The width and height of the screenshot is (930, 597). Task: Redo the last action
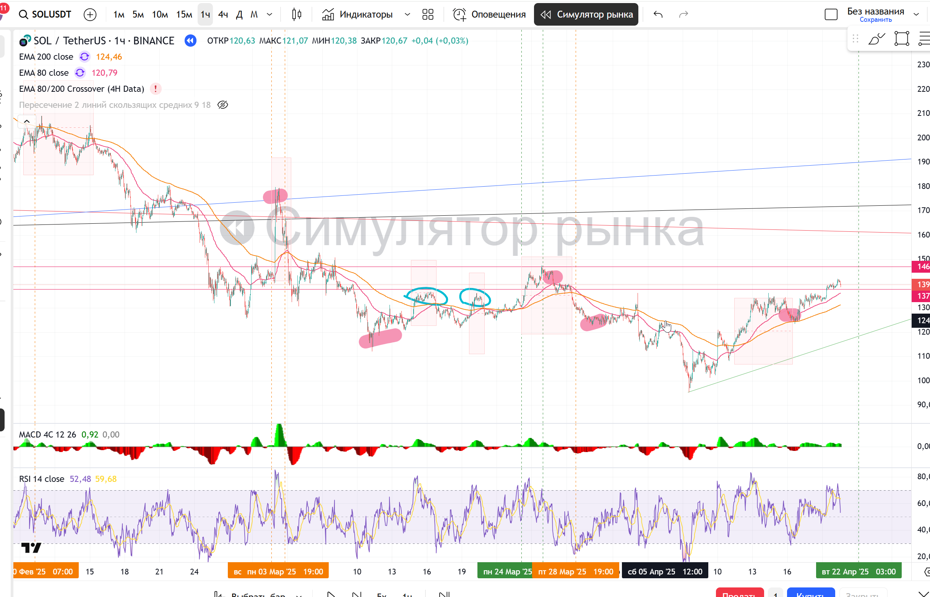coord(684,15)
